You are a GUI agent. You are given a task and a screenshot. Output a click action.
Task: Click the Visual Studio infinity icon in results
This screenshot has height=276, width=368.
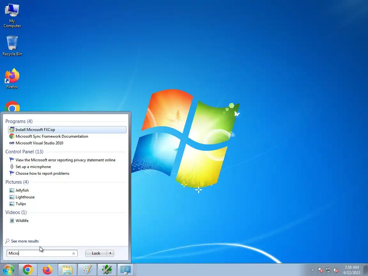click(x=12, y=143)
